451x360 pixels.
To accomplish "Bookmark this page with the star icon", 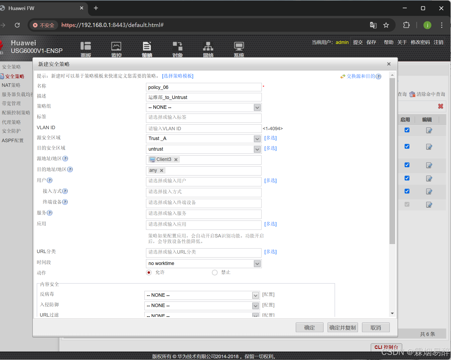I will [386, 25].
